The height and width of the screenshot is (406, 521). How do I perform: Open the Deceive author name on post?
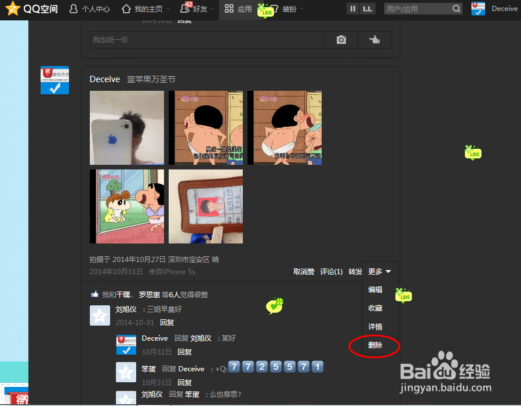point(105,79)
